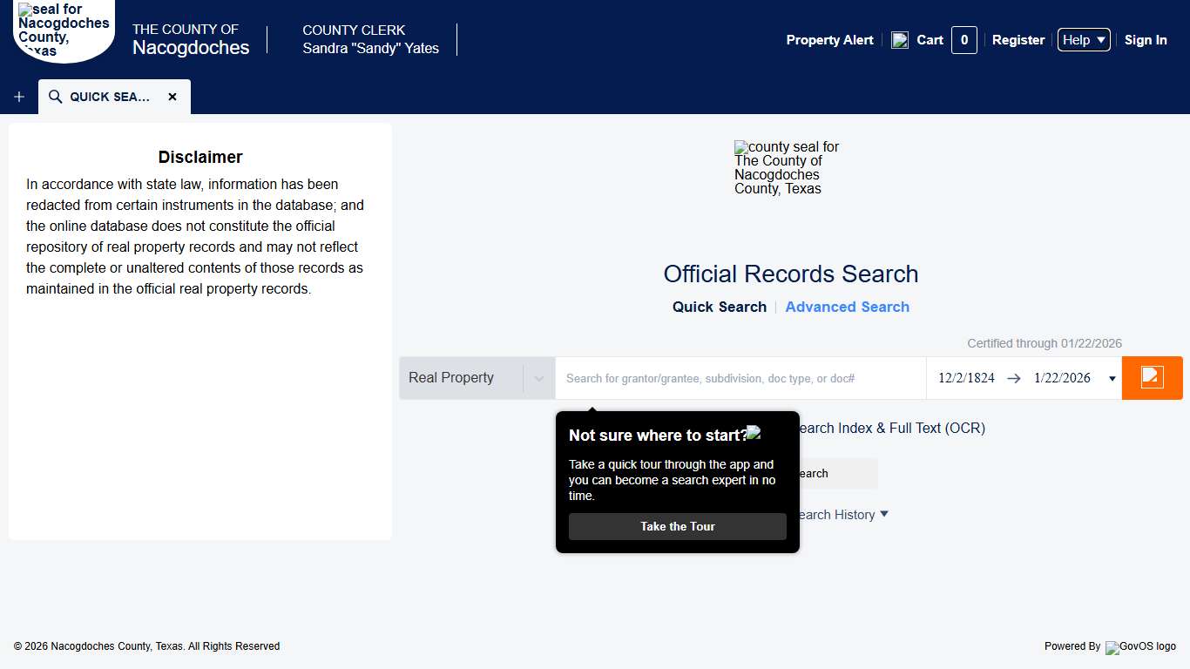Select the Quick Search tab

719,307
